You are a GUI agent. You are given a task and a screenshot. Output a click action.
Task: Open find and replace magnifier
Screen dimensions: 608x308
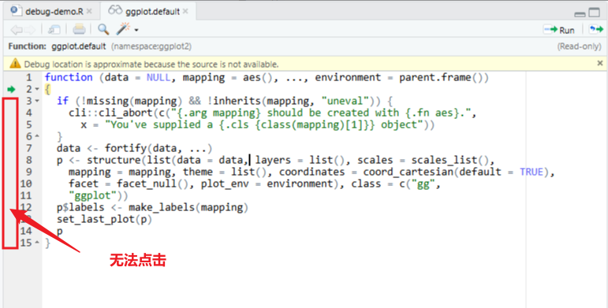[x=103, y=29]
